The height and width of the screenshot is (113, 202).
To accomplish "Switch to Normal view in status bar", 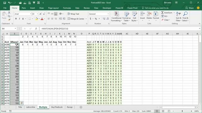I will point(157,111).
